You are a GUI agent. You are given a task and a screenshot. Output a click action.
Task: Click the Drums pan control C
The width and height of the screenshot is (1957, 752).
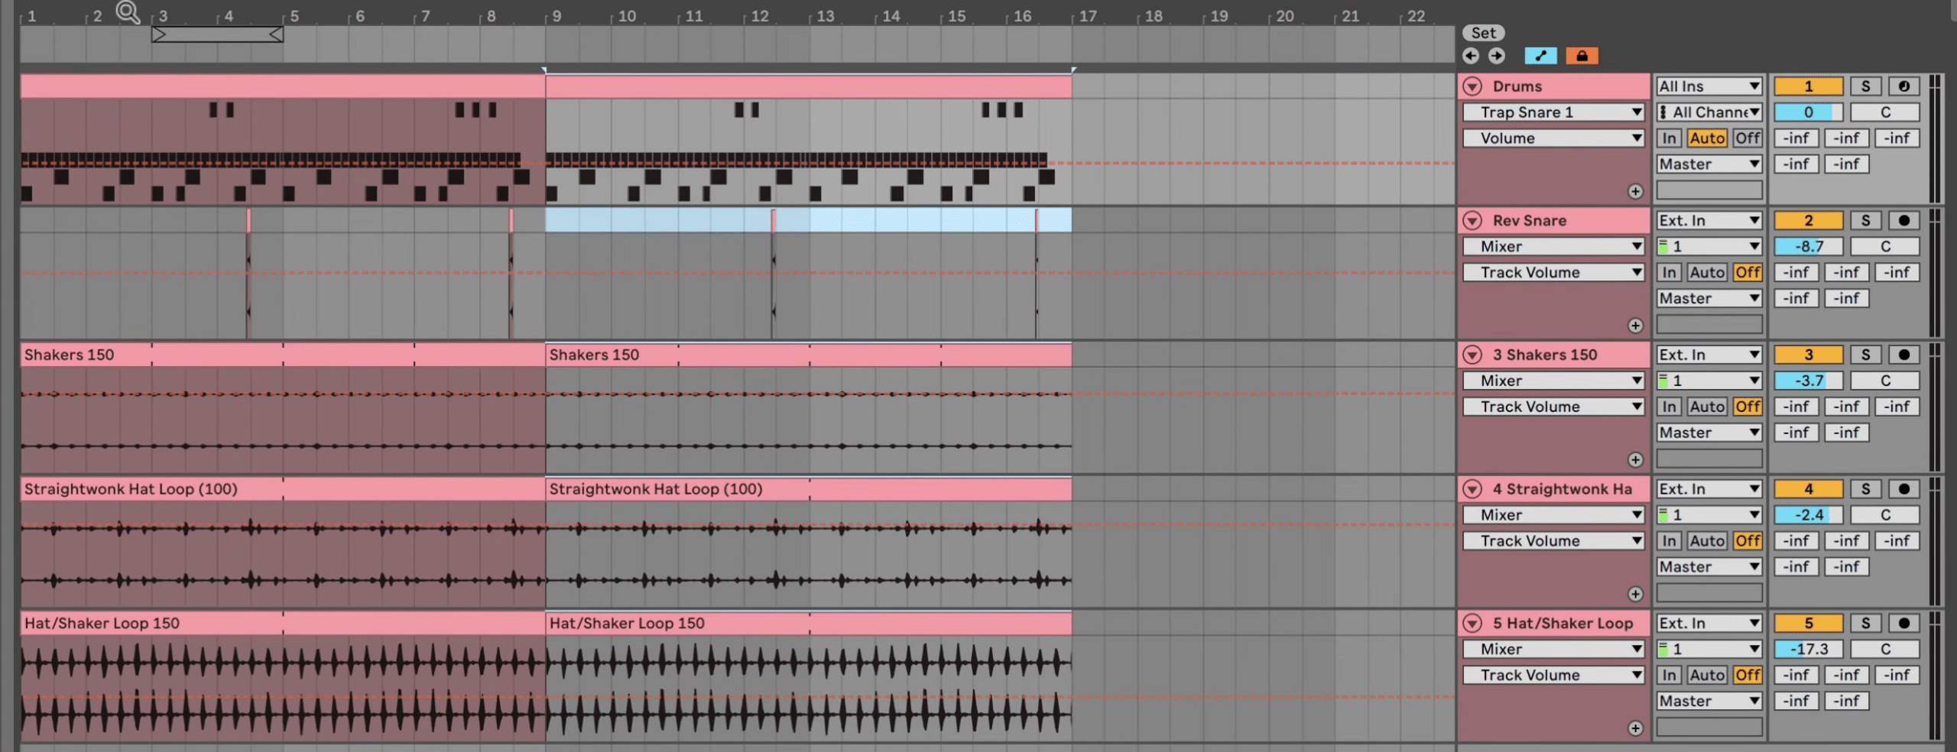1885,112
